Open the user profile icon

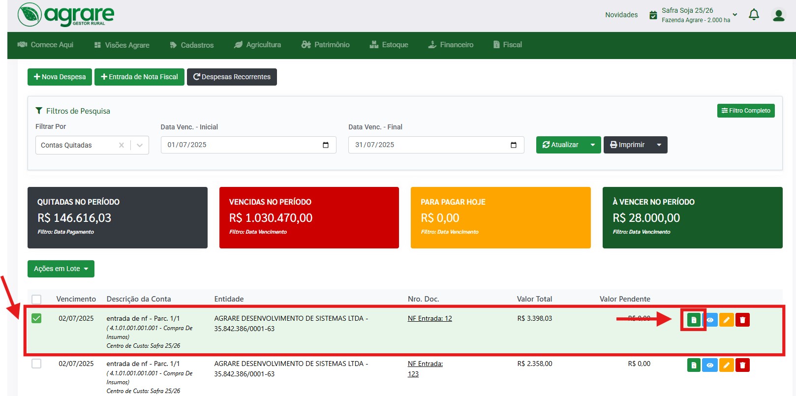779,15
